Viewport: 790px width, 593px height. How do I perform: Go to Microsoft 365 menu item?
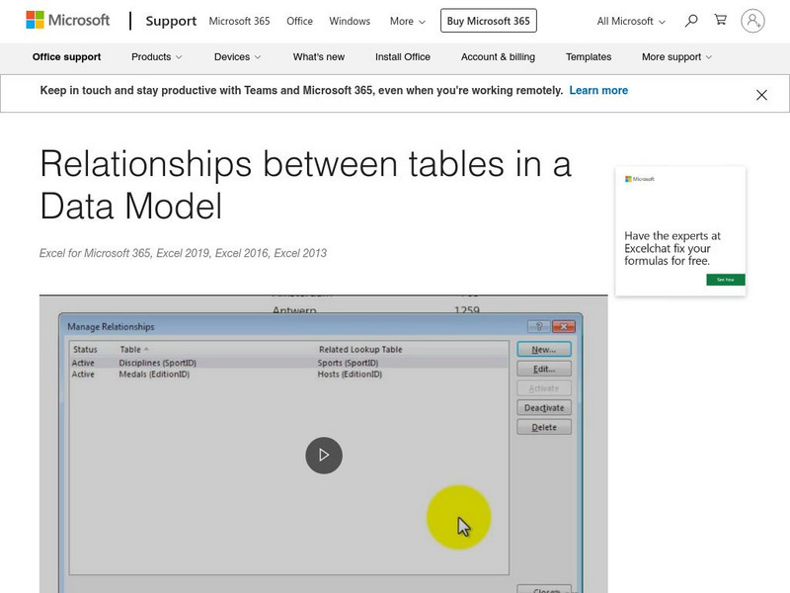tap(239, 21)
